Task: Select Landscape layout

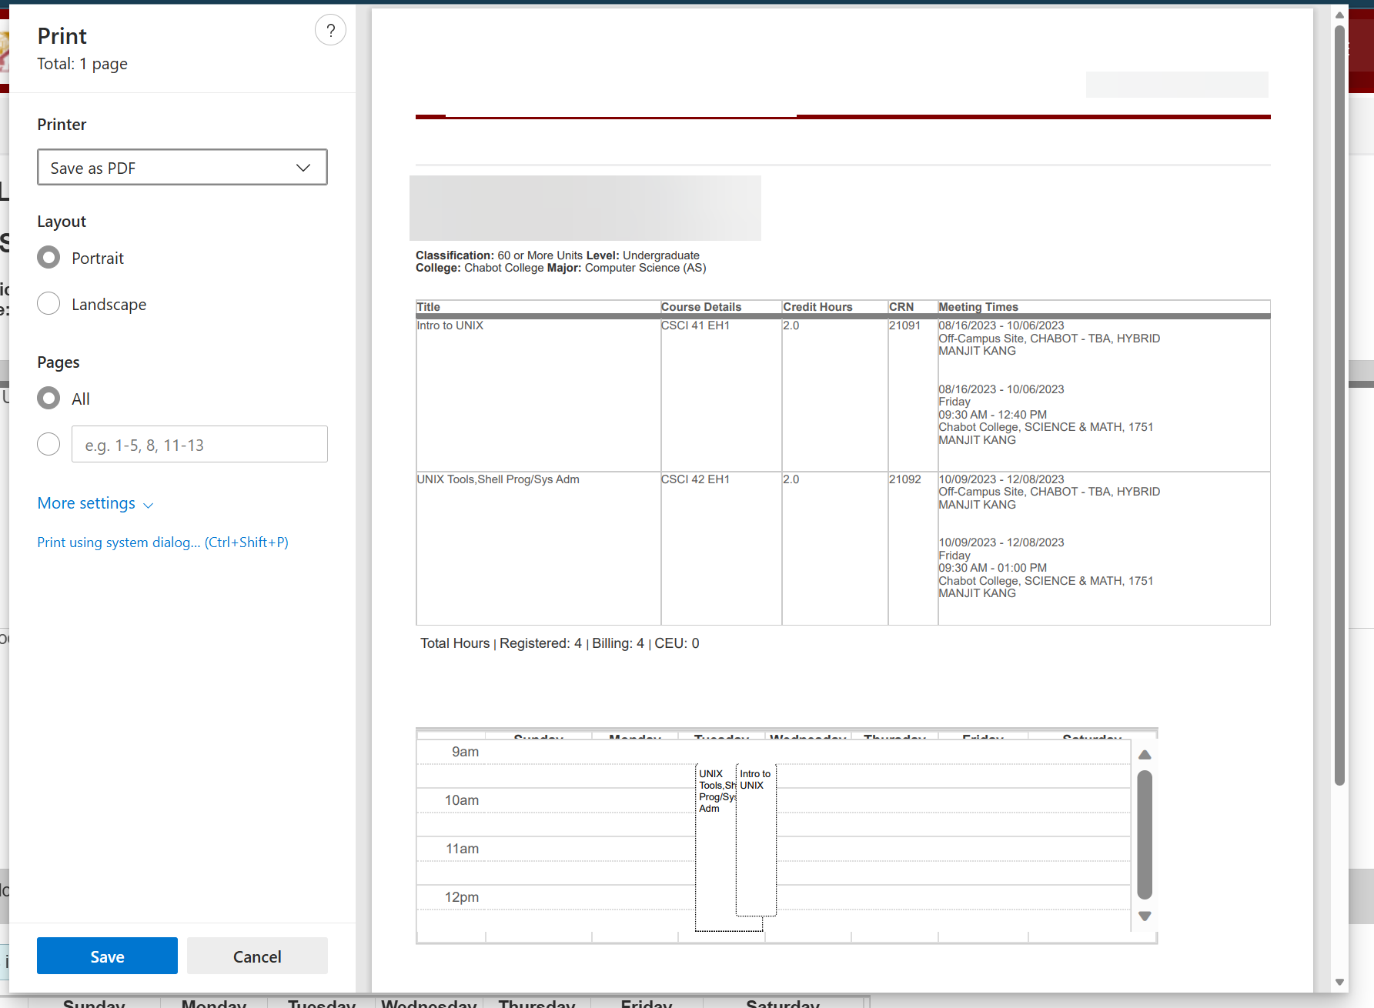Action: pos(48,304)
